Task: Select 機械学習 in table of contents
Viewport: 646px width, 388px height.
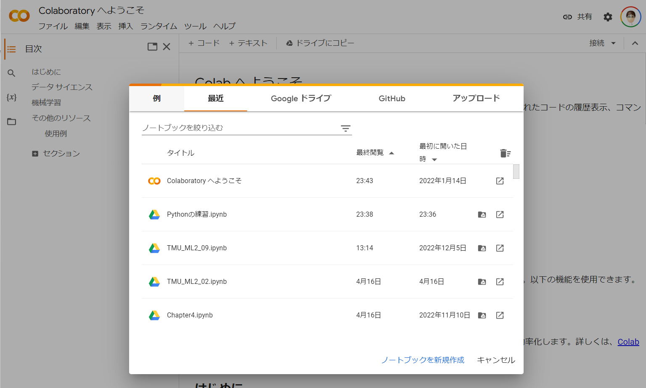Action: tap(46, 103)
